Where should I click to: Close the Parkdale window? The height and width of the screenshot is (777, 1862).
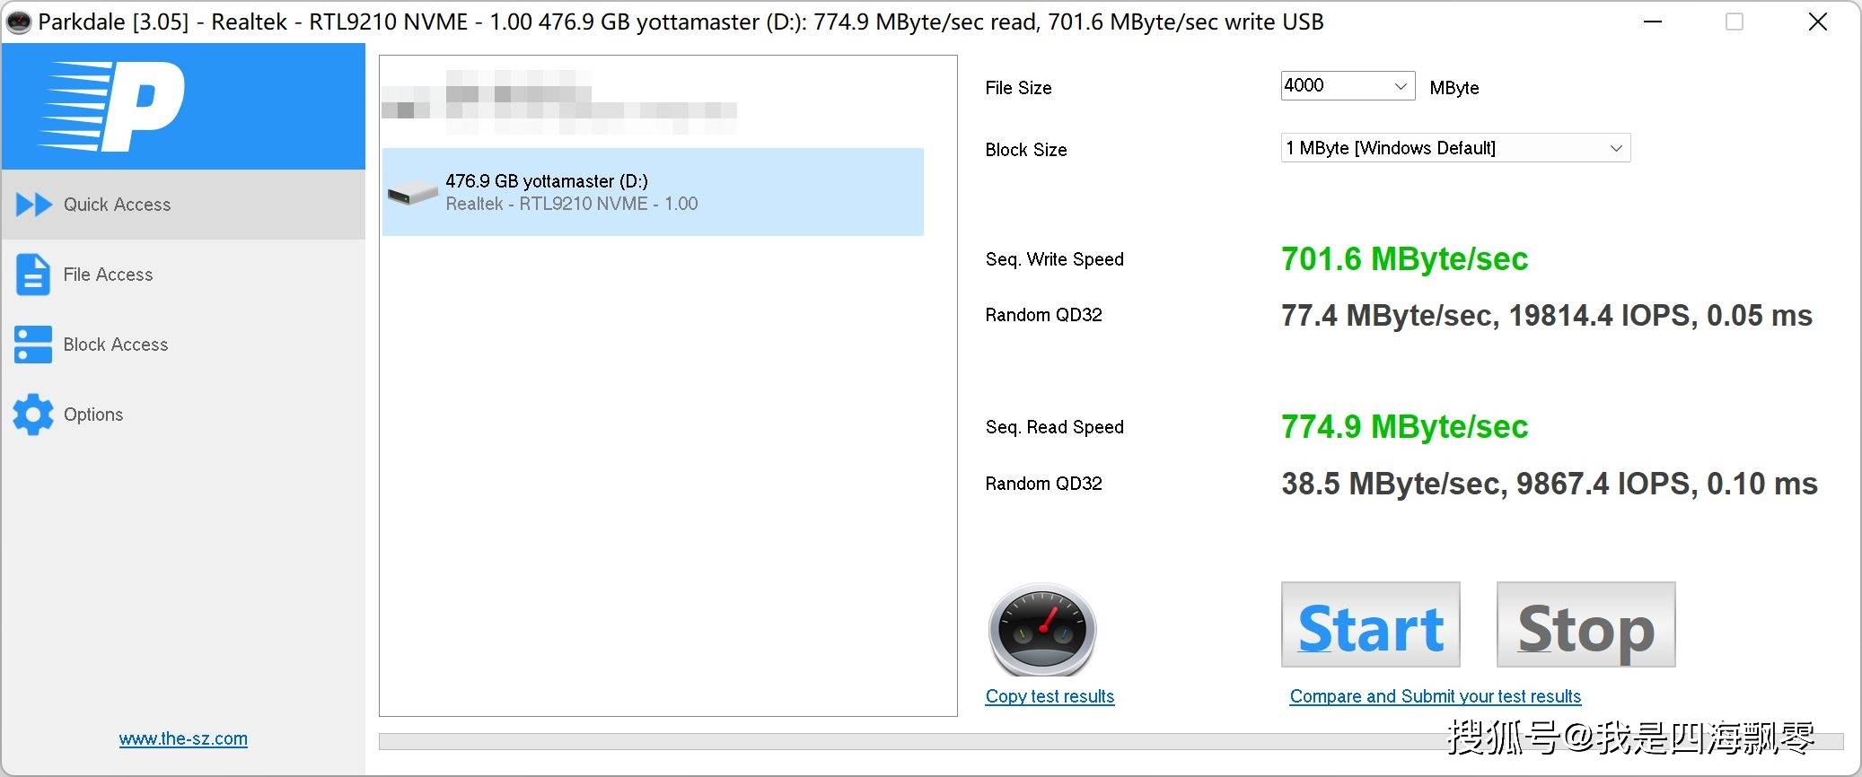point(1818,22)
